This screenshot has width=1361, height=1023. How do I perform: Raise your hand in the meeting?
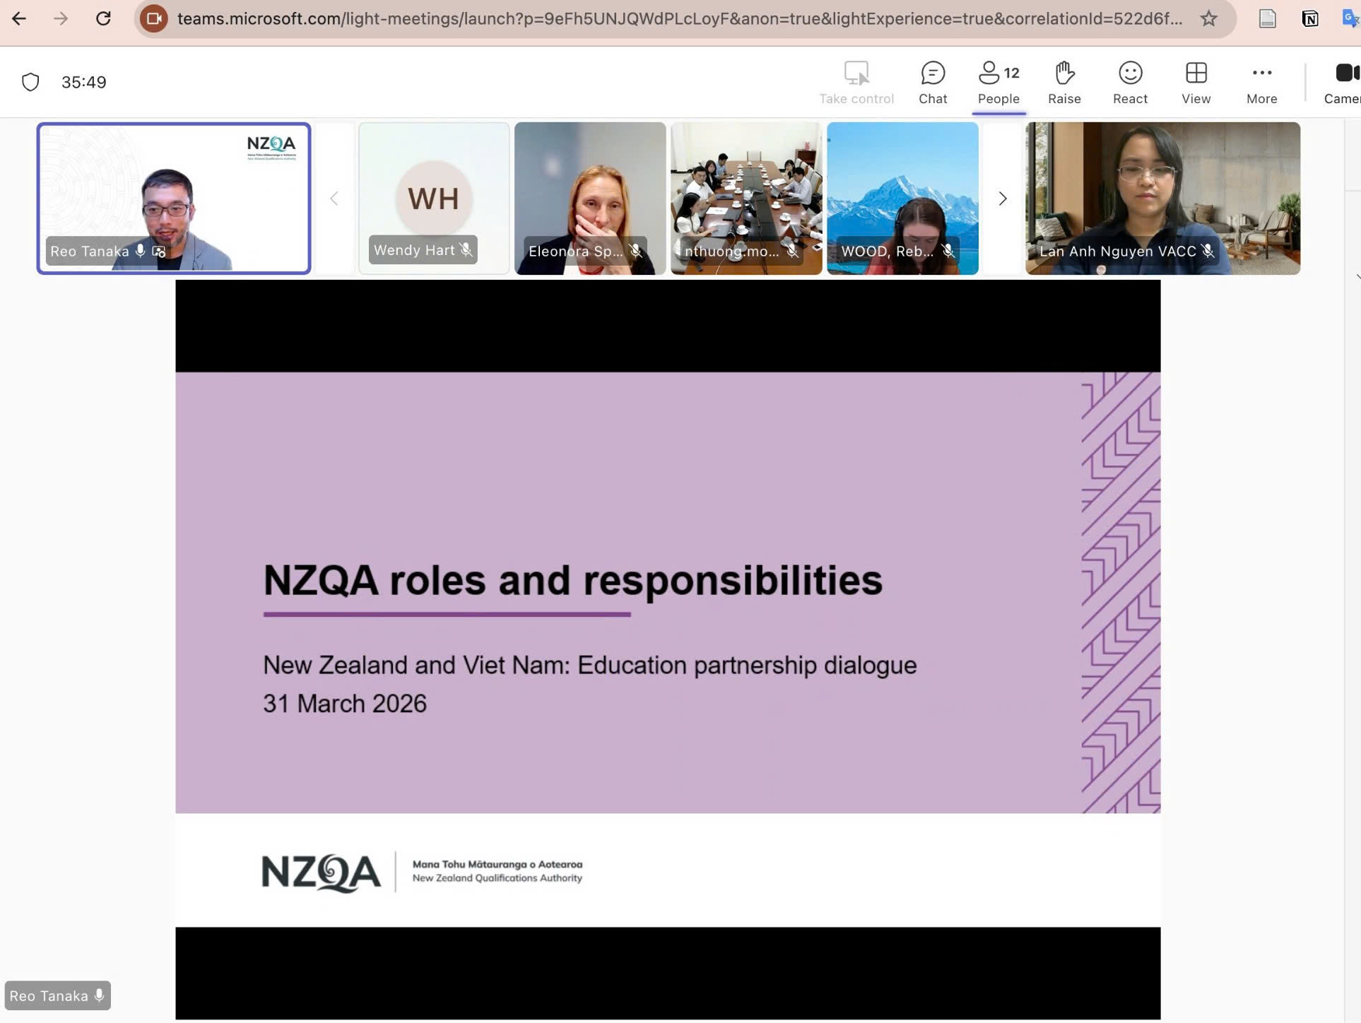pyautogui.click(x=1064, y=82)
